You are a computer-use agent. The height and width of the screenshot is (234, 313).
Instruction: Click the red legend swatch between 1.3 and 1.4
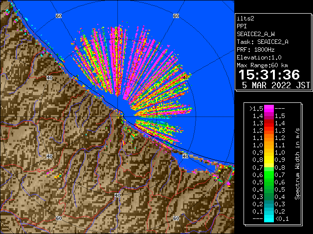click(x=268, y=123)
